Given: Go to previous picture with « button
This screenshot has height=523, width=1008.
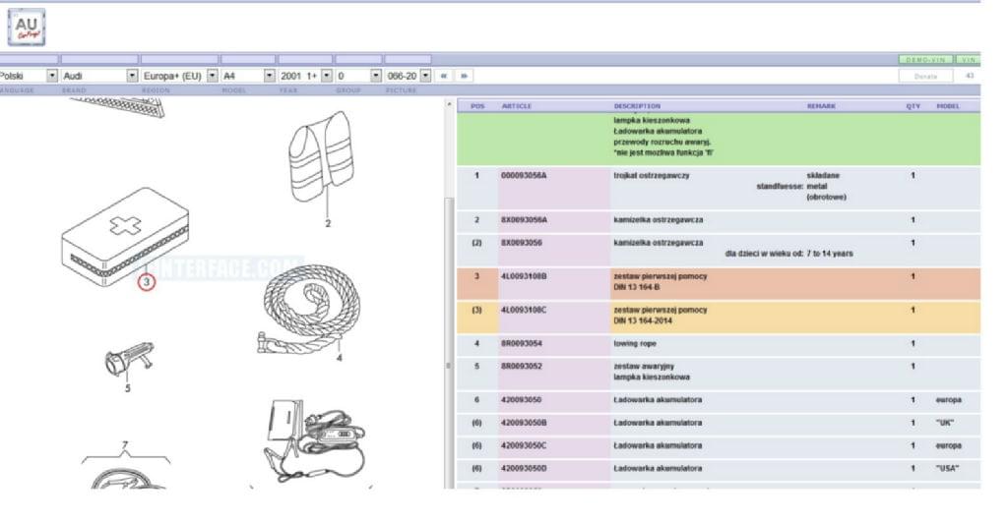Looking at the screenshot, I should coord(444,76).
